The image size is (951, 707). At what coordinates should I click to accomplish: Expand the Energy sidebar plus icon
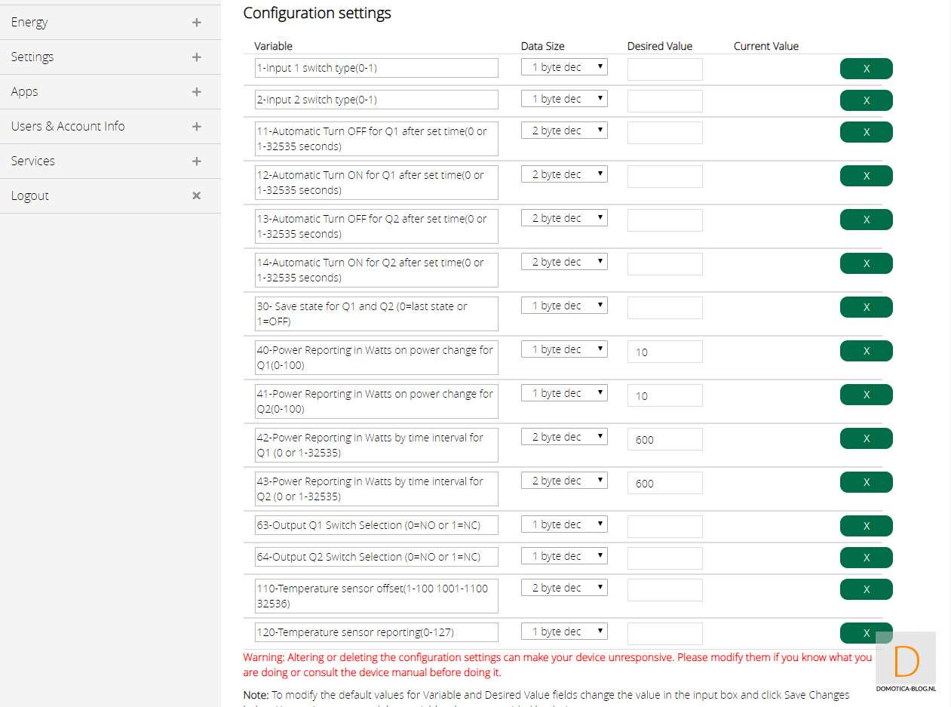click(x=196, y=23)
